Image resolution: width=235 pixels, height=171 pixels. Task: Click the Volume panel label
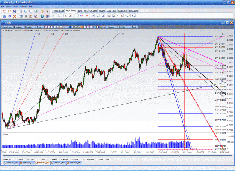(5, 134)
